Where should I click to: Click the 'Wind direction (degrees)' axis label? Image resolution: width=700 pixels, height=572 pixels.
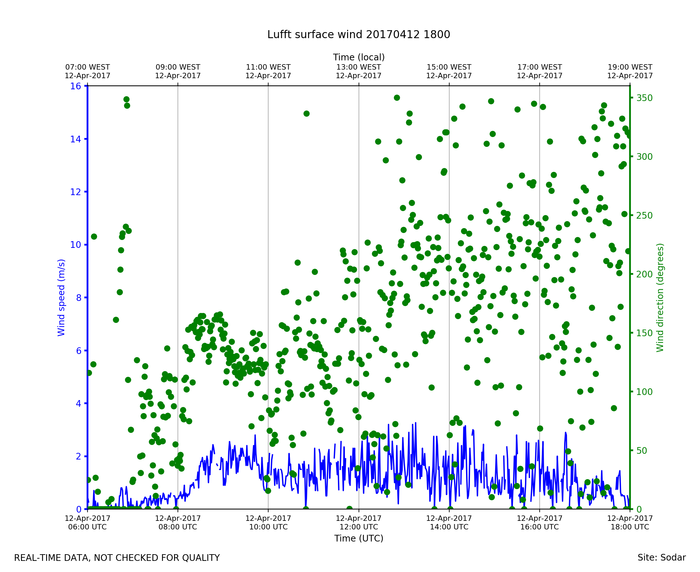660,297
